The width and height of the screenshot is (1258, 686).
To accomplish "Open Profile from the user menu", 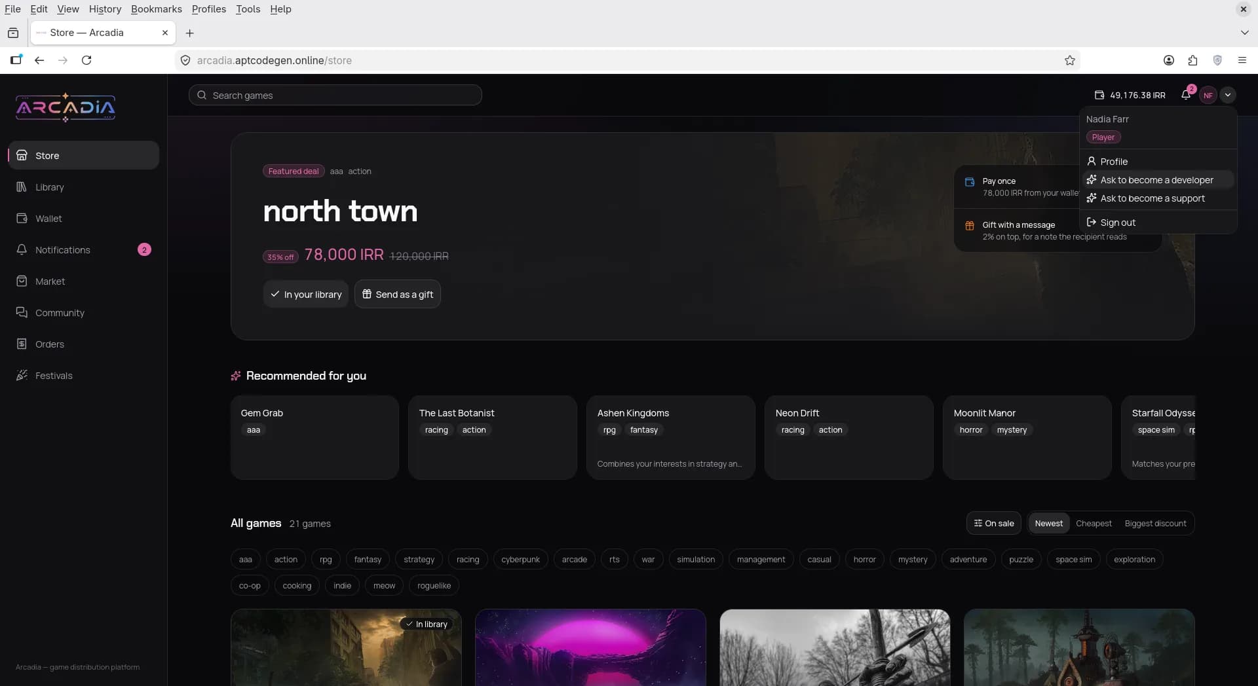I will point(1158,162).
